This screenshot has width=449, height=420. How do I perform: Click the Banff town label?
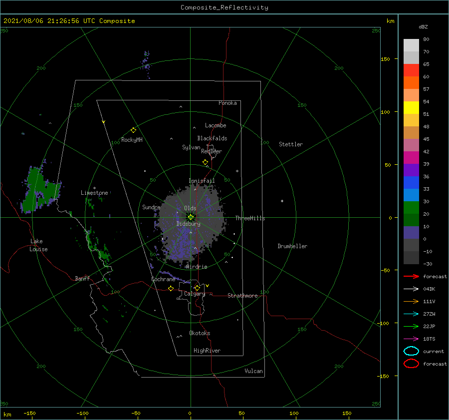click(82, 278)
